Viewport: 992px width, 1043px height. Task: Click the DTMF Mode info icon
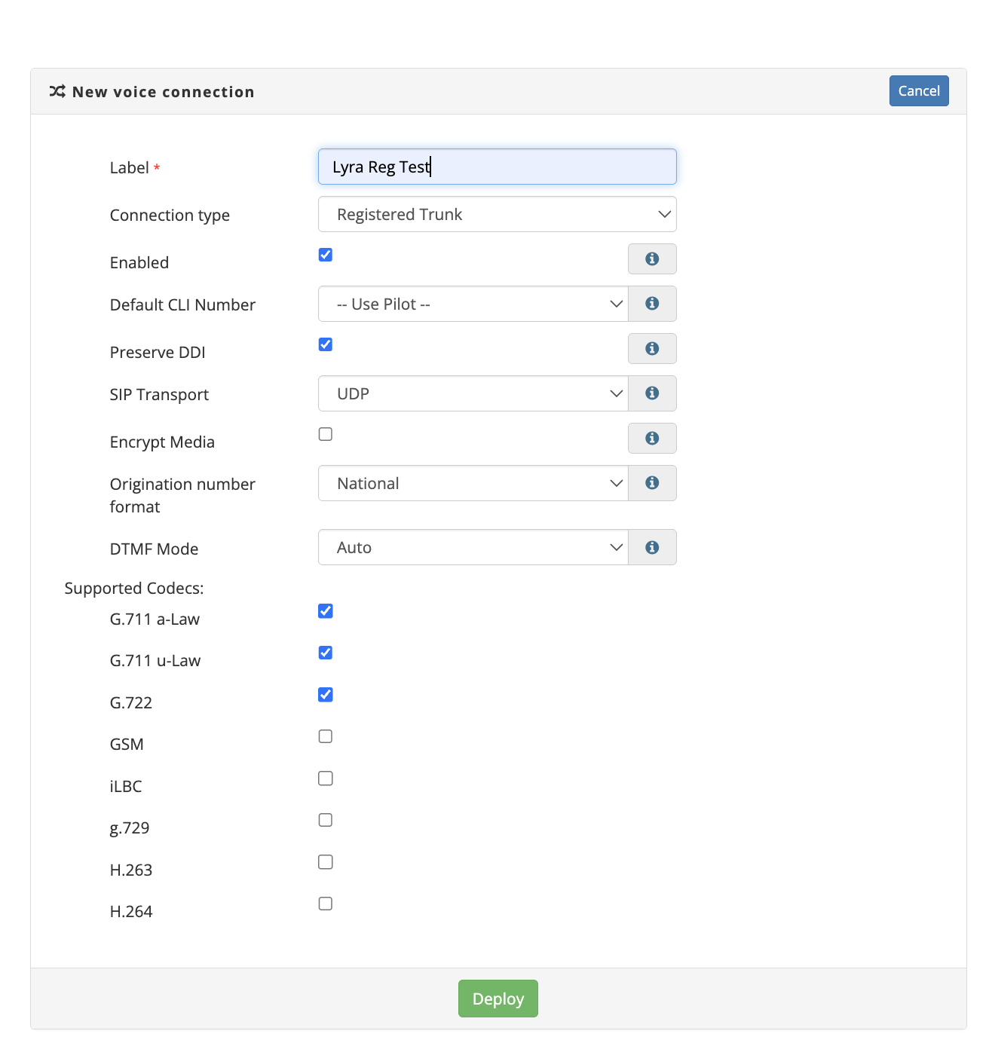click(x=652, y=547)
